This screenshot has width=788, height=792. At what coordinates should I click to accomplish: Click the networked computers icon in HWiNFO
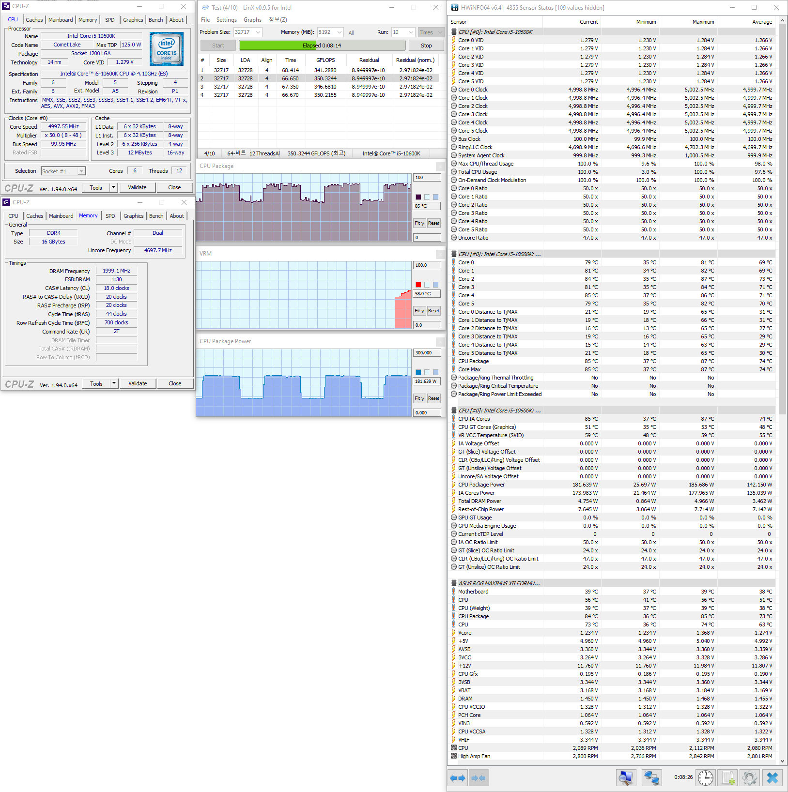[651, 778]
